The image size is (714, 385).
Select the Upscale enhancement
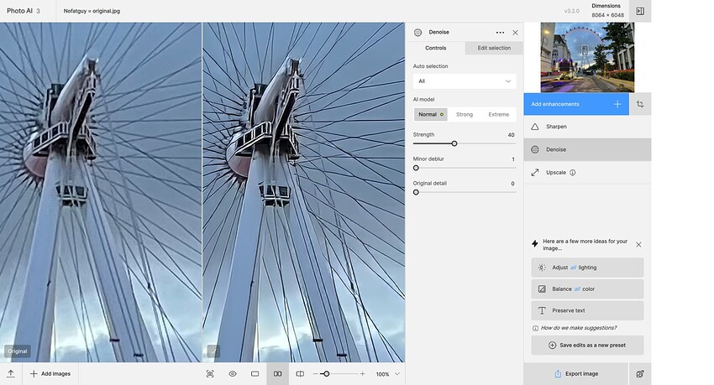click(x=587, y=172)
